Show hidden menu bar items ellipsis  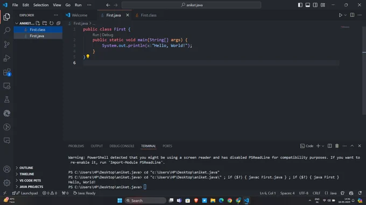click(x=89, y=5)
